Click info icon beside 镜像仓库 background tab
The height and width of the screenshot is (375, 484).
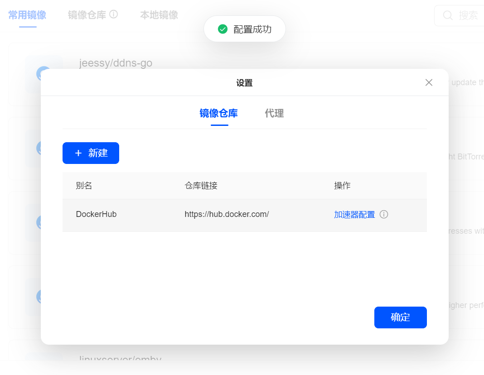[114, 14]
